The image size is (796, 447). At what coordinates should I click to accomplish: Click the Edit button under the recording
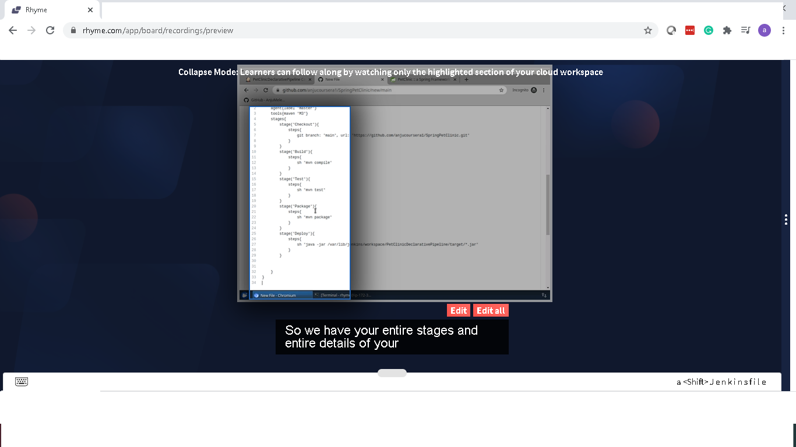(459, 310)
